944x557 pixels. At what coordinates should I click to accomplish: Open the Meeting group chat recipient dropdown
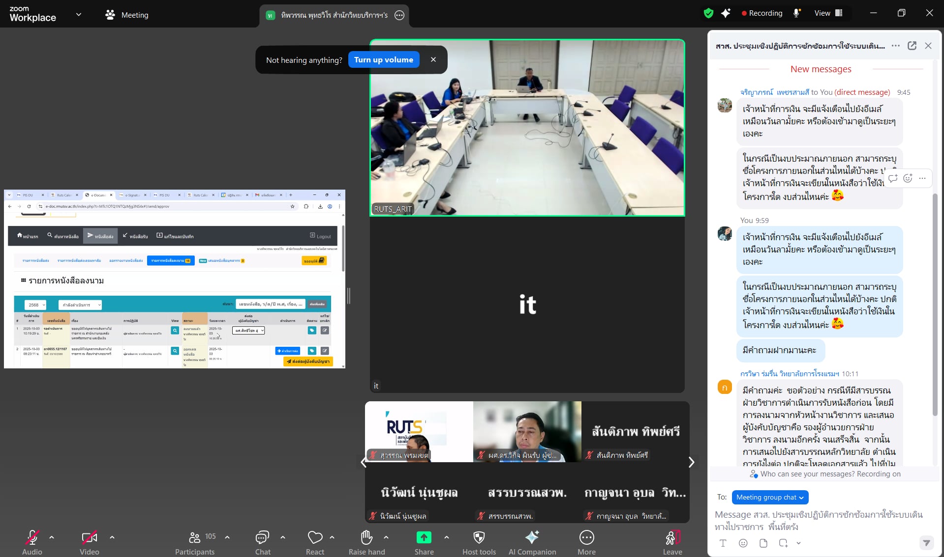770,497
